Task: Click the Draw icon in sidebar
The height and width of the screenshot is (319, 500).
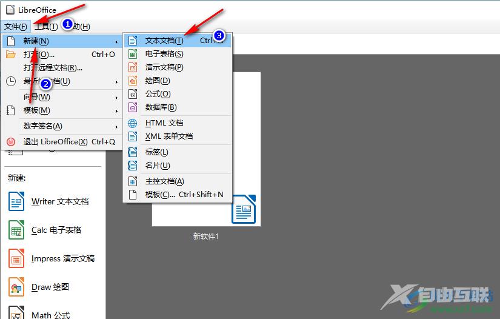Action: [16, 287]
